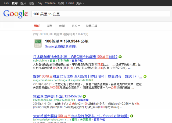Viewport: 172px width, 123px height.
Task: Open result 日本職棒促進會影片區 WBC達比休
Action: [75, 57]
